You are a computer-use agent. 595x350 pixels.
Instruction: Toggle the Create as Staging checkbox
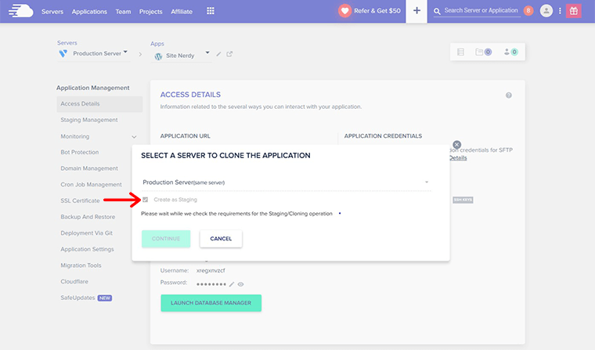(x=146, y=200)
